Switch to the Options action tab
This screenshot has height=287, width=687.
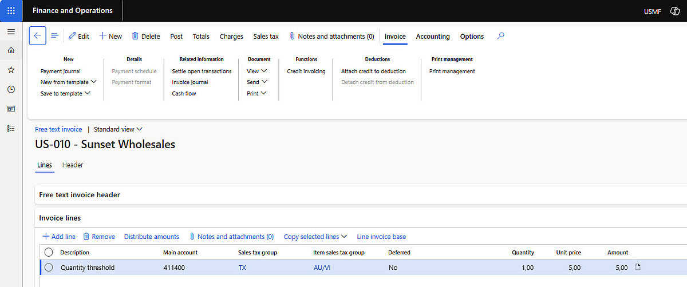click(x=472, y=36)
